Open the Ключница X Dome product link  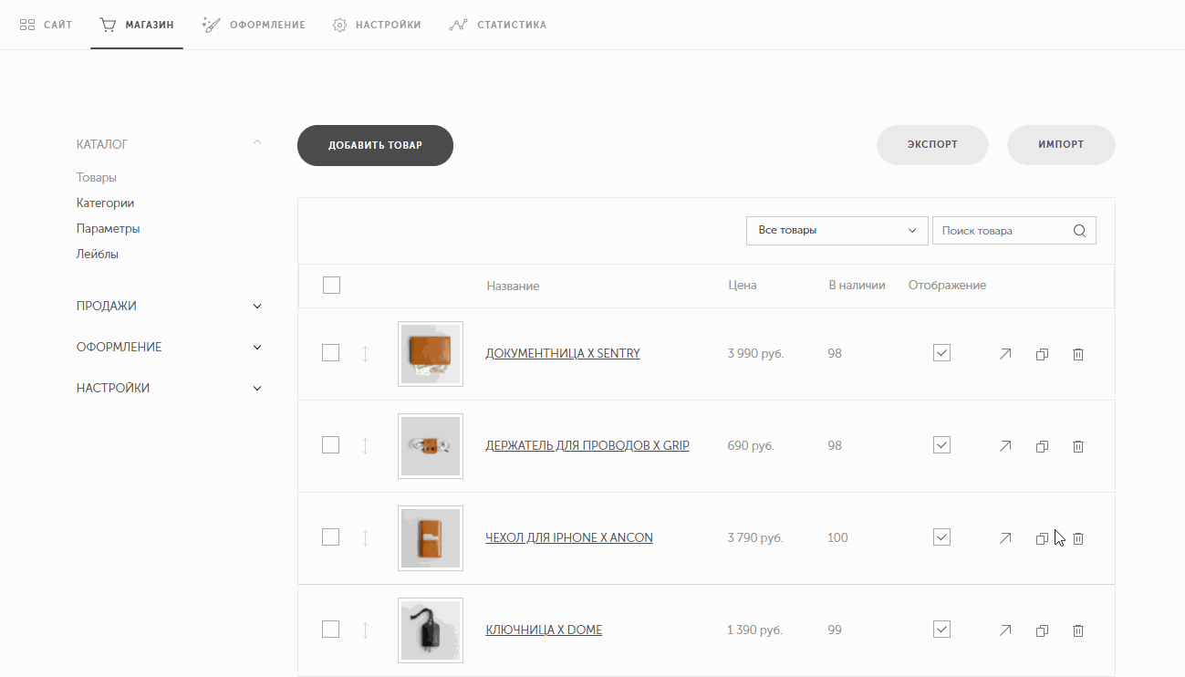click(x=544, y=630)
